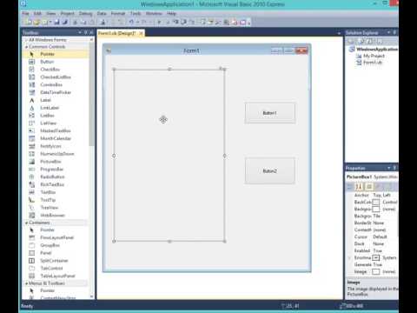
Task: Click the Undo toolbar icon
Action: [131, 22]
